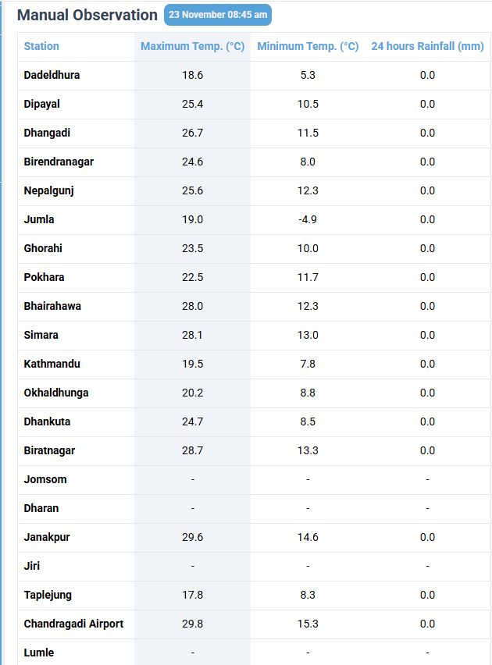Select Janakpur's maximum temperature 29.6
Screen dimensions: 492x665
[193, 538]
